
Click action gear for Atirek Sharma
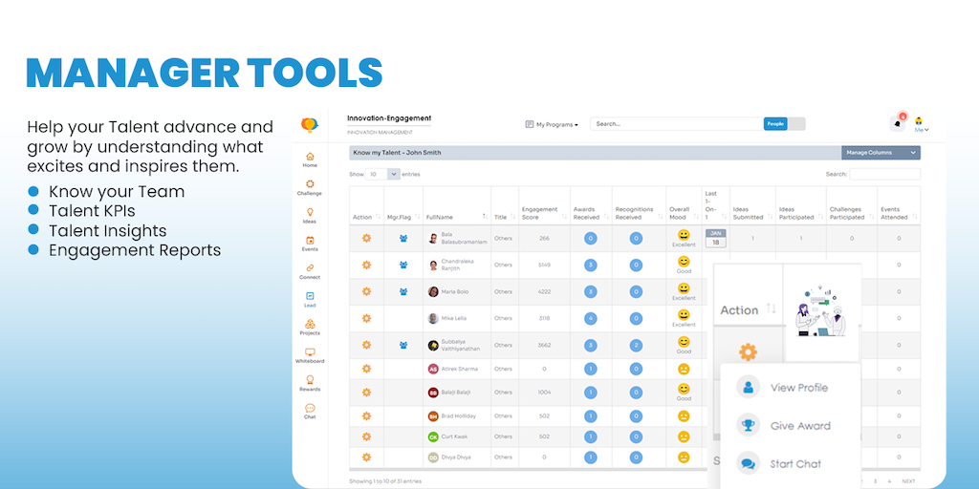(366, 369)
